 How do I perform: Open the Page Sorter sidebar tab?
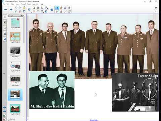pyautogui.click(x=5, y=17)
